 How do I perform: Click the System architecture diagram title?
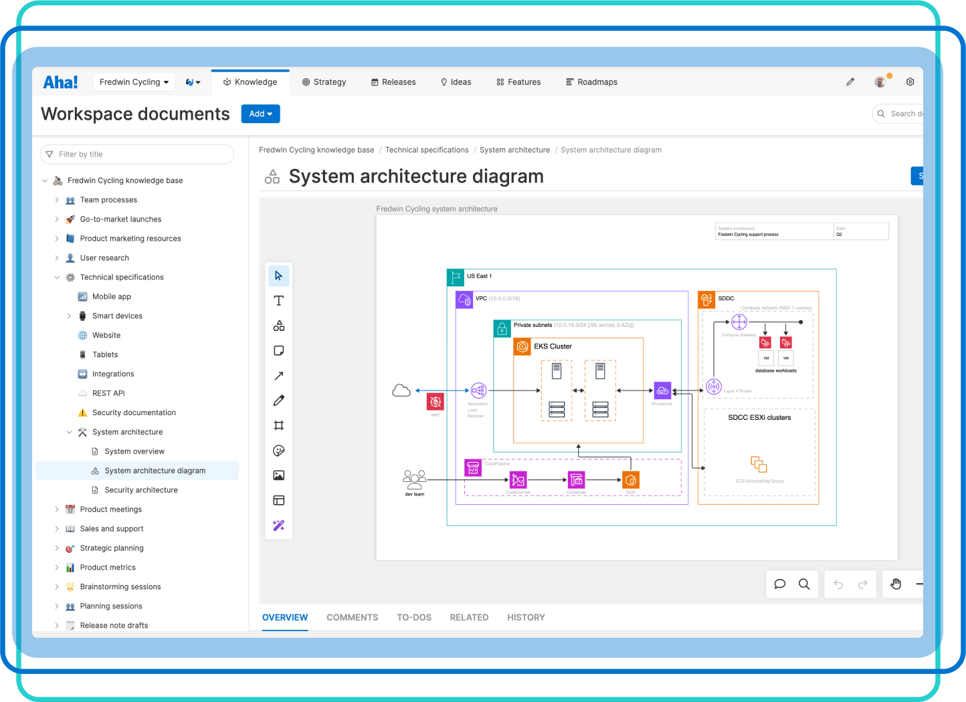point(416,177)
